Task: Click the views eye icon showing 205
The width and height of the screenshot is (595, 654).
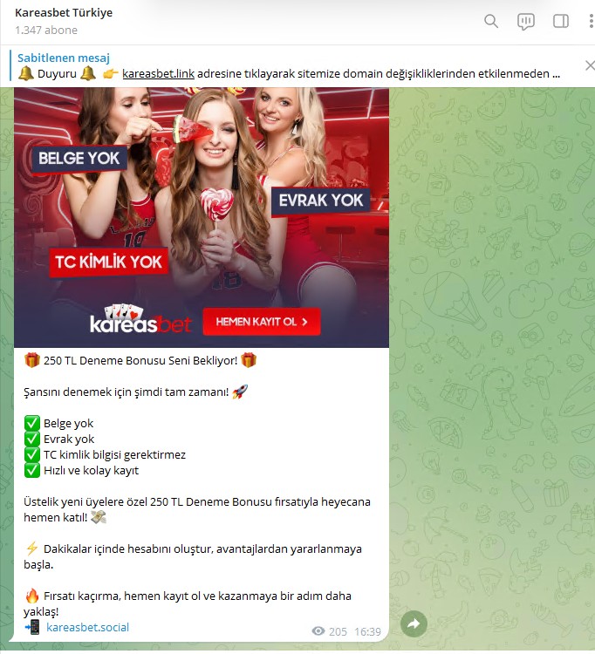Action: (x=318, y=631)
